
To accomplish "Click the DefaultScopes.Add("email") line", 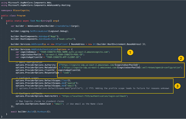I will tap(47, 86).
